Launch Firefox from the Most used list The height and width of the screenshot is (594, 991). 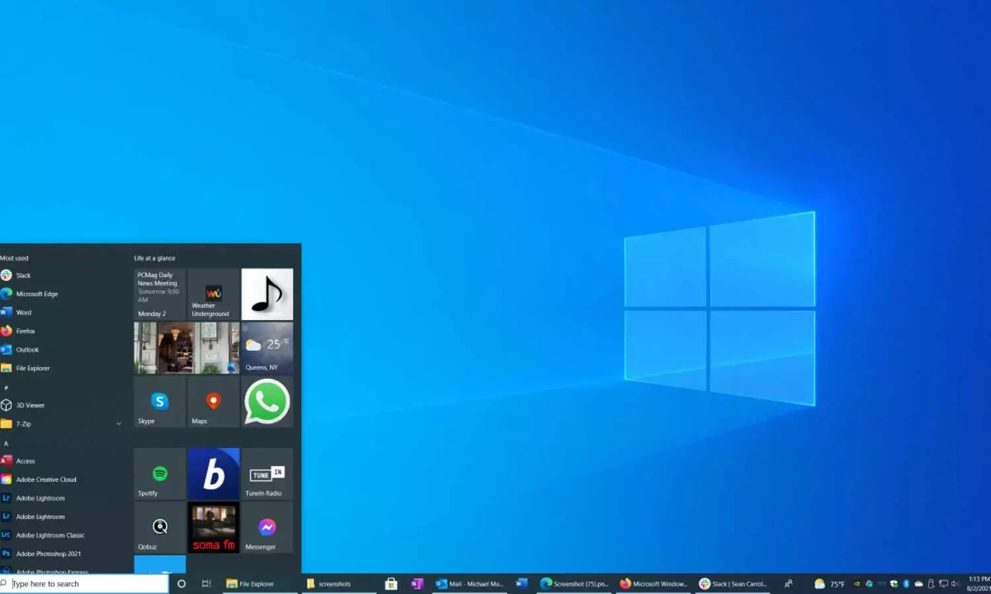pyautogui.click(x=25, y=331)
